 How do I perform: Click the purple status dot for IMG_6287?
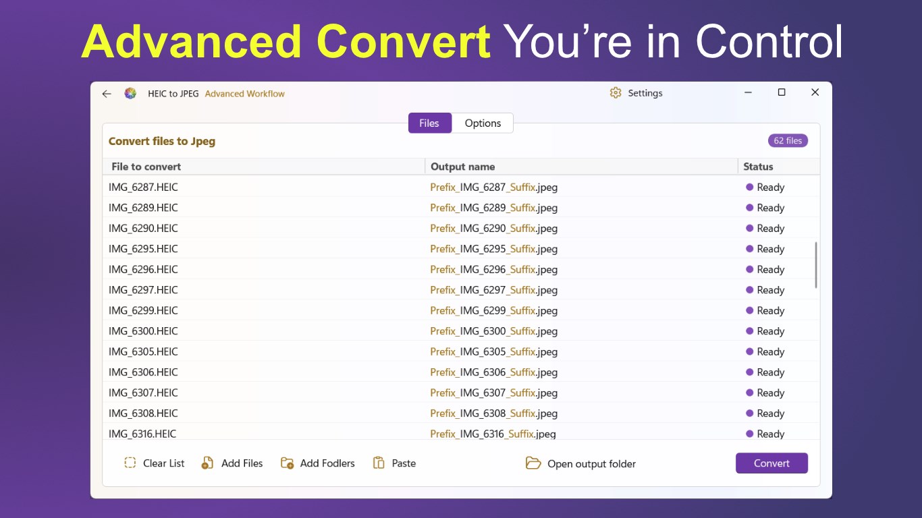pos(749,187)
